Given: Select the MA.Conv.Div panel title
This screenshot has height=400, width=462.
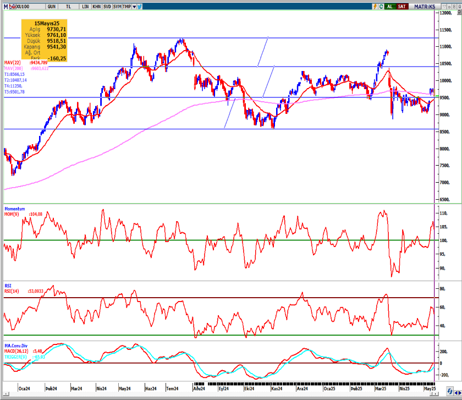Looking at the screenshot, I should click(16, 346).
